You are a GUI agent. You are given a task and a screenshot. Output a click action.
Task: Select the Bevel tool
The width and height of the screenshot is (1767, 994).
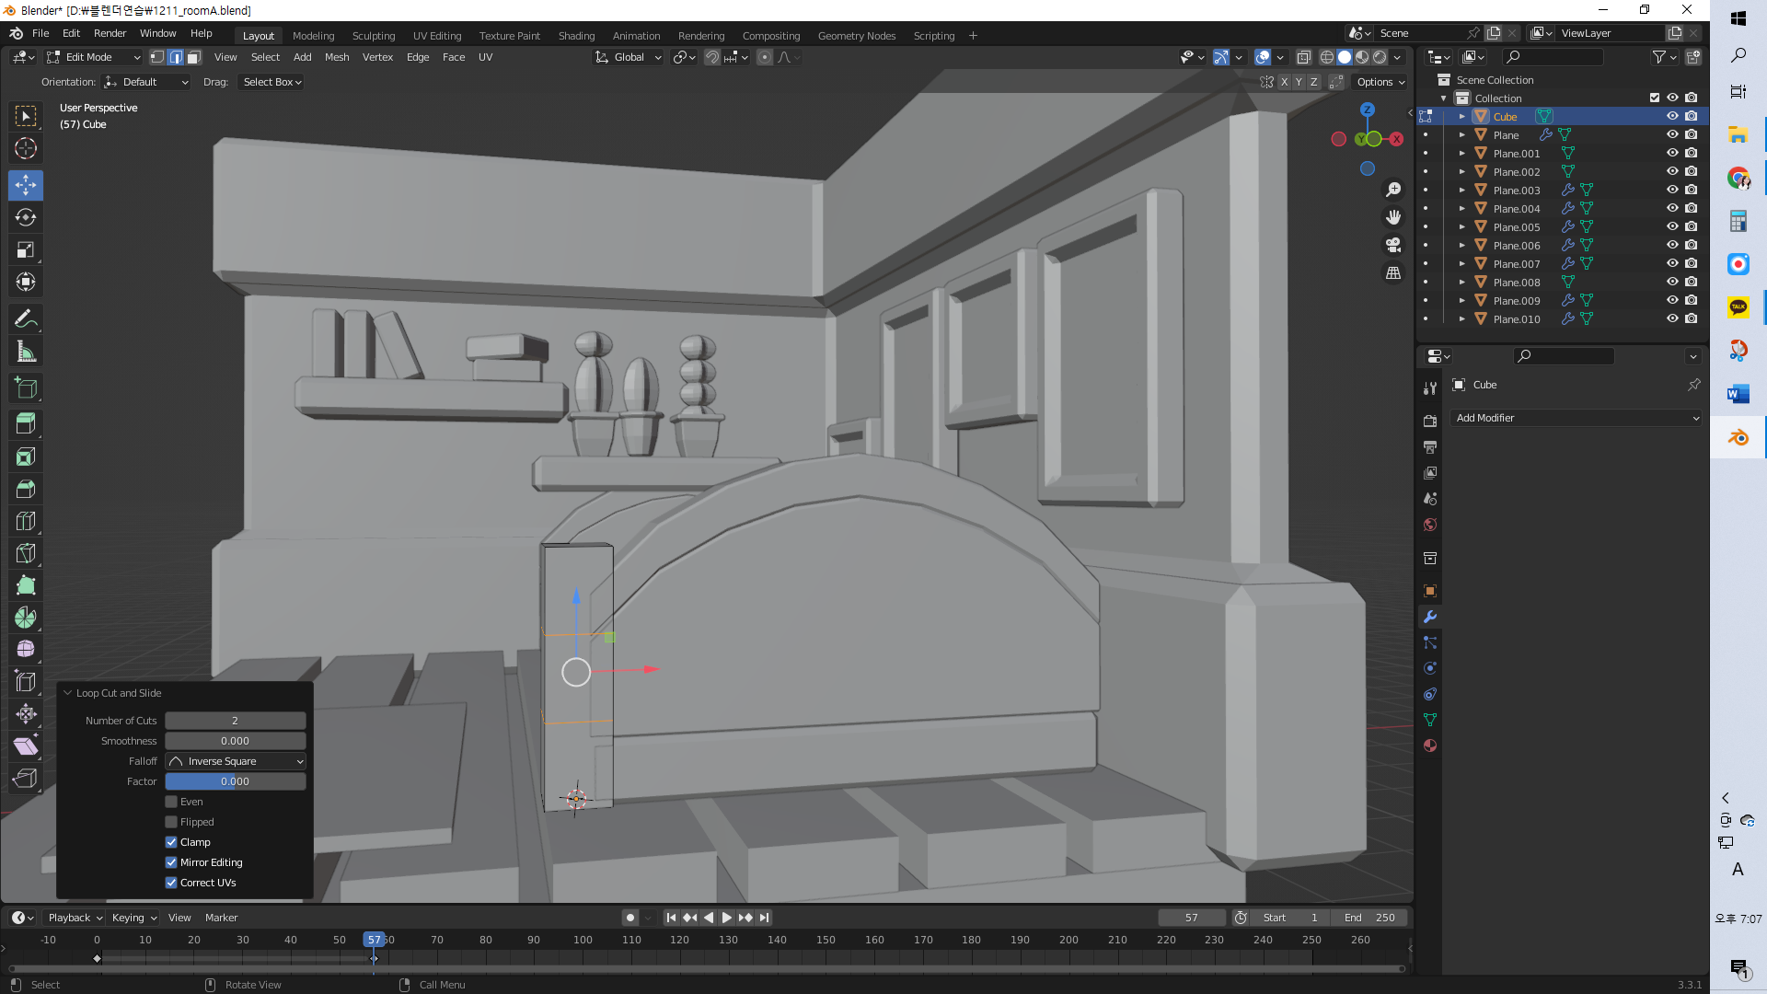pyautogui.click(x=26, y=489)
